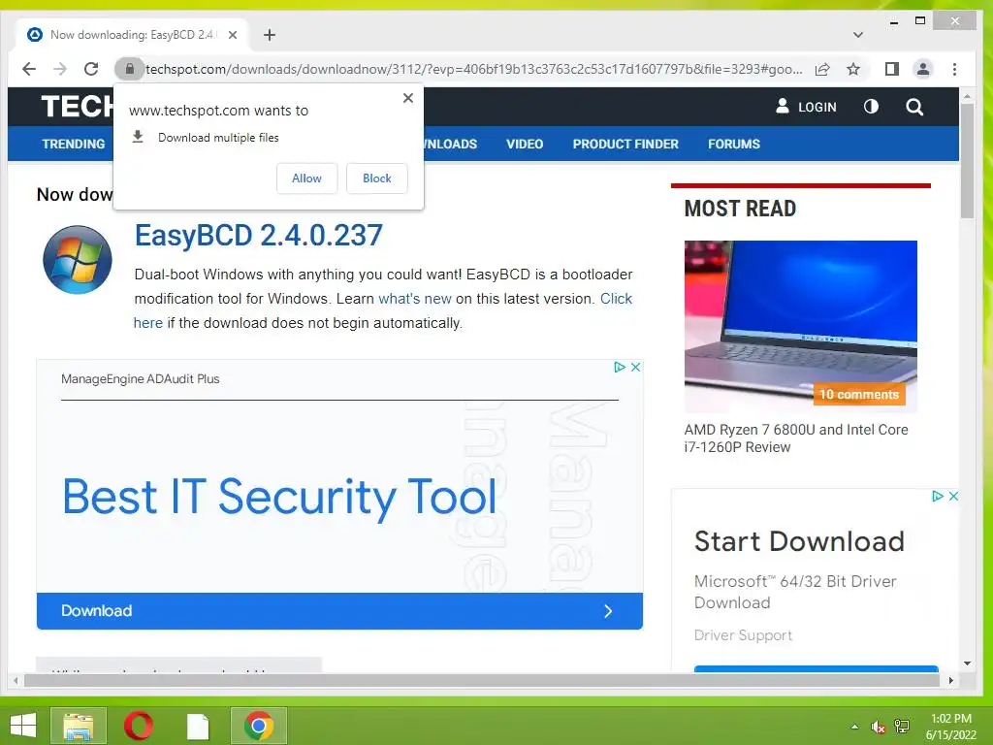
Task: Toggle TechSpot dark mode contrast icon
Action: click(871, 107)
